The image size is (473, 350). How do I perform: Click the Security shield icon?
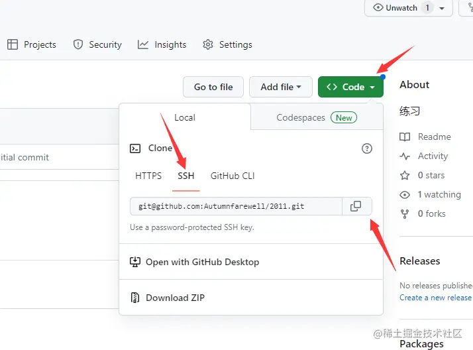78,44
